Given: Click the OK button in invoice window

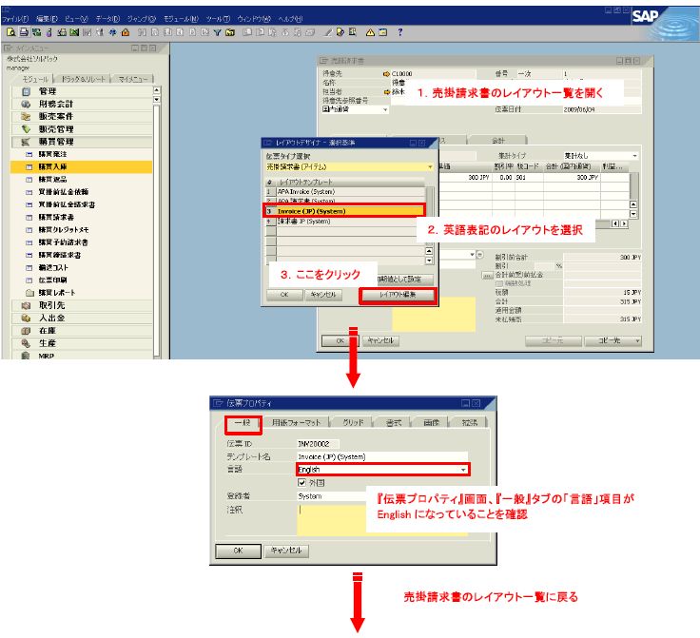Looking at the screenshot, I should click(x=340, y=340).
